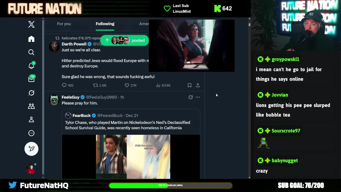
Task: Click chat username Jovvian
Action: tap(280, 95)
